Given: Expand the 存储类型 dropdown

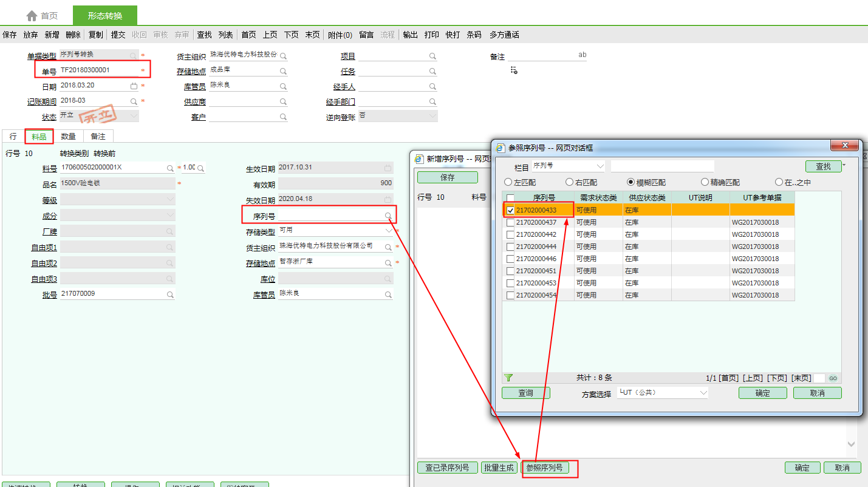Looking at the screenshot, I should (389, 231).
